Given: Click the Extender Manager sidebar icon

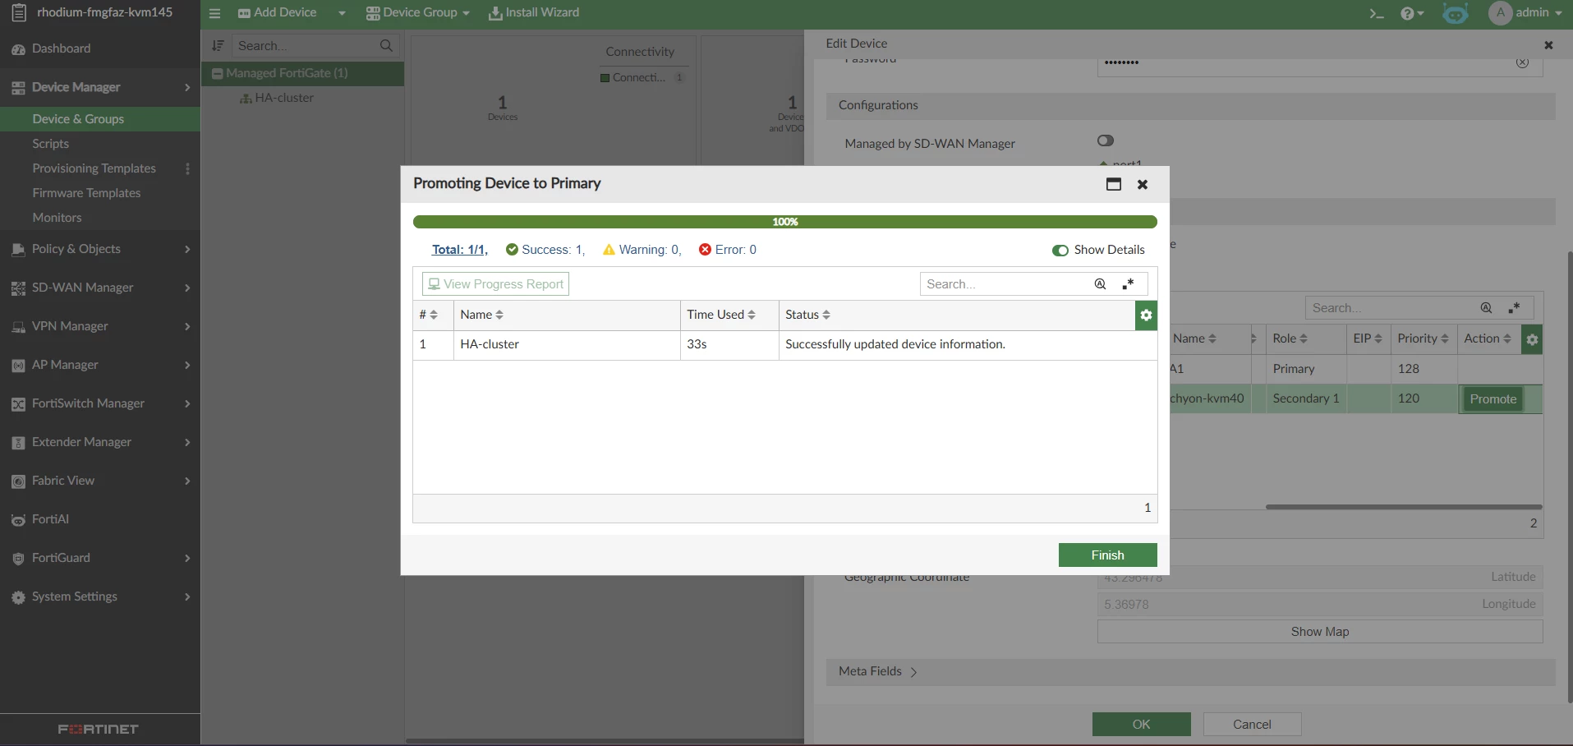Looking at the screenshot, I should [18, 443].
